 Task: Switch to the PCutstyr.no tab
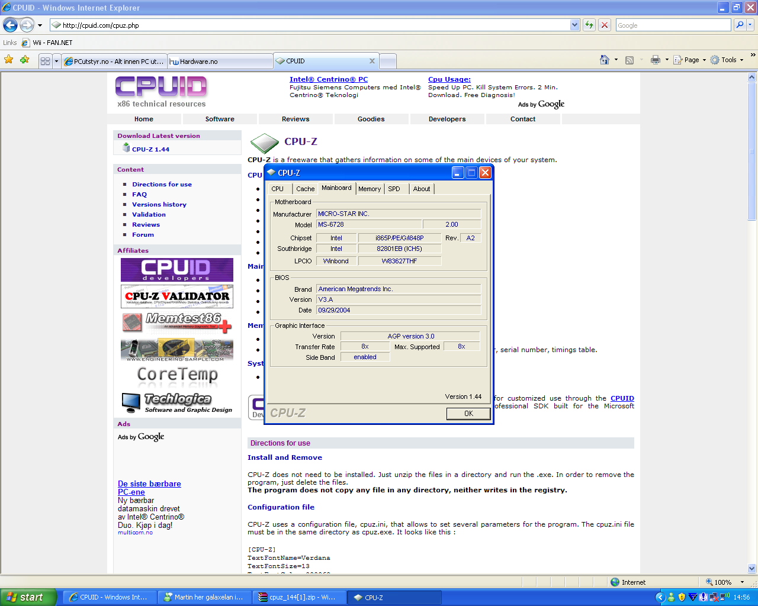[114, 61]
